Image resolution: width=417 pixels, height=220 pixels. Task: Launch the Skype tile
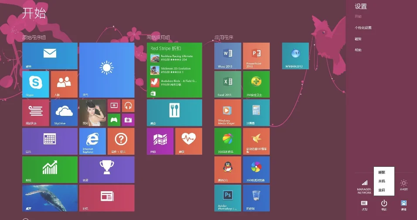tap(36, 85)
